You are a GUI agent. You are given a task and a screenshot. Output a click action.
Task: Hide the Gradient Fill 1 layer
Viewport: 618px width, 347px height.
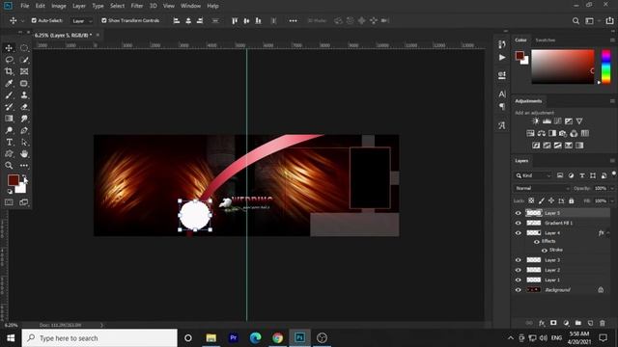pyautogui.click(x=518, y=223)
